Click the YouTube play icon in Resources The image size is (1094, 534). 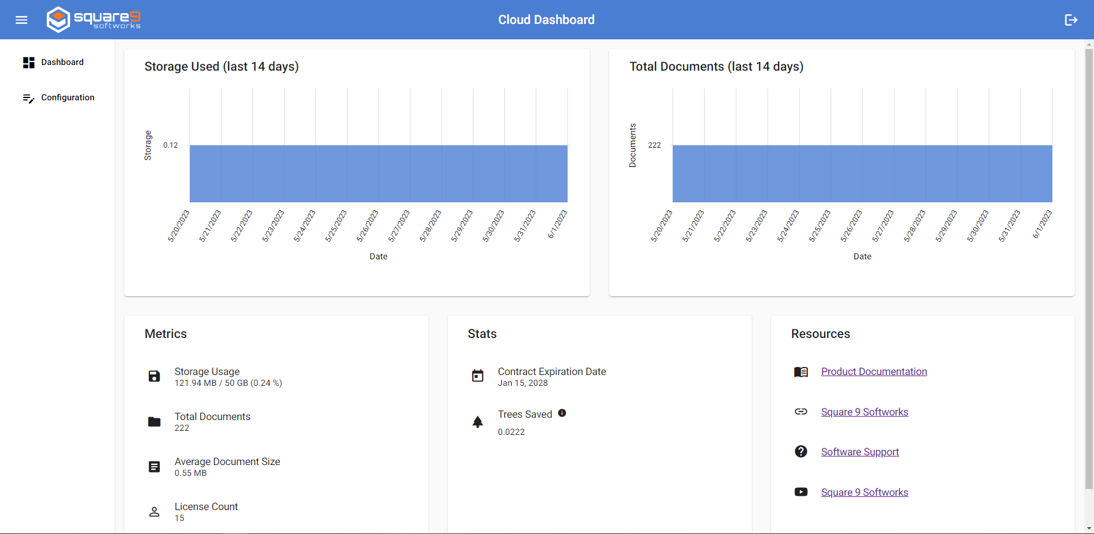point(801,492)
